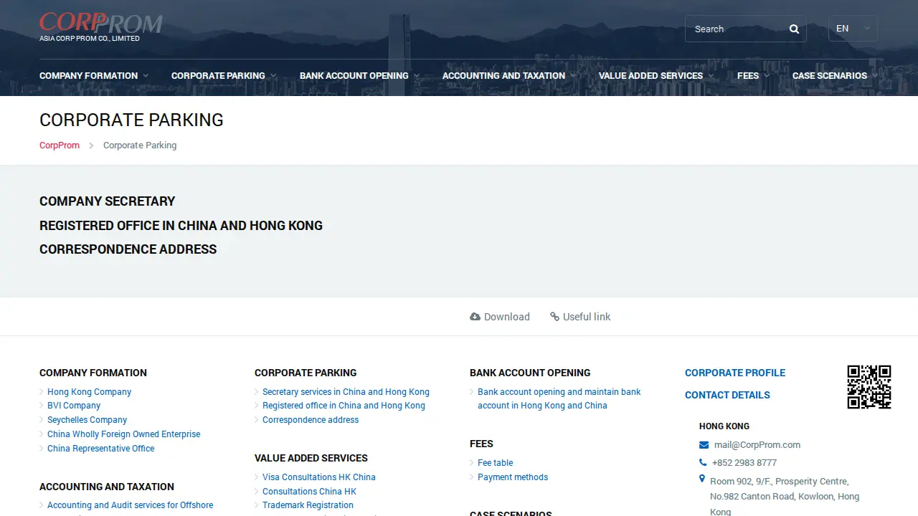Open the Accounting and Taxation nav item
Image resolution: width=918 pixels, height=516 pixels.
pyautogui.click(x=503, y=76)
